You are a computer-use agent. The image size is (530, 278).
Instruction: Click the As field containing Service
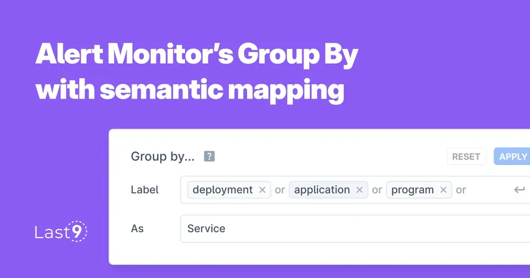(355, 229)
